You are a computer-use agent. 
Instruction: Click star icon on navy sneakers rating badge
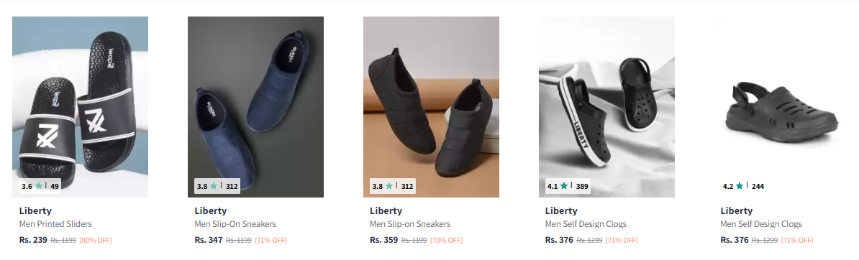[214, 186]
